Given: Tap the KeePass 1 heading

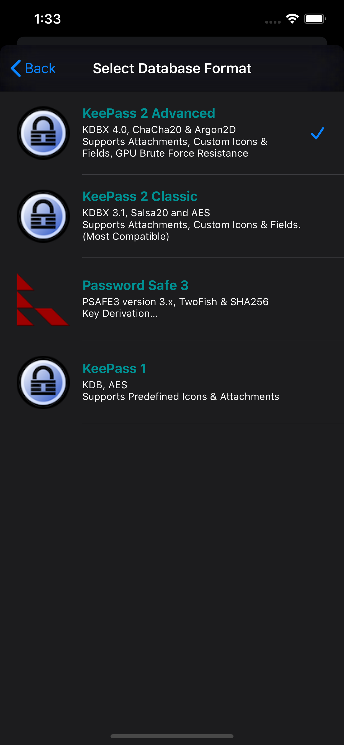Looking at the screenshot, I should click(114, 368).
